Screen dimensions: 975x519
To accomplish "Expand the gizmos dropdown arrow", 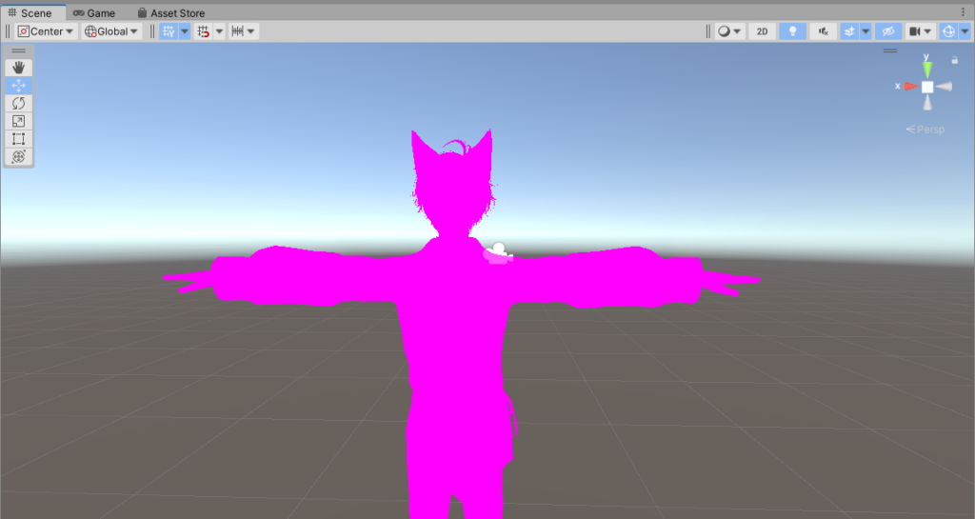I will click(965, 31).
